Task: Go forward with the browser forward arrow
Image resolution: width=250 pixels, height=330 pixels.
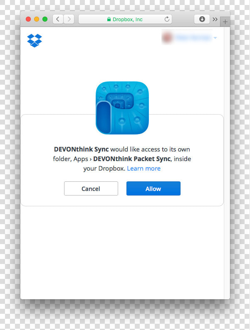Action: point(69,19)
